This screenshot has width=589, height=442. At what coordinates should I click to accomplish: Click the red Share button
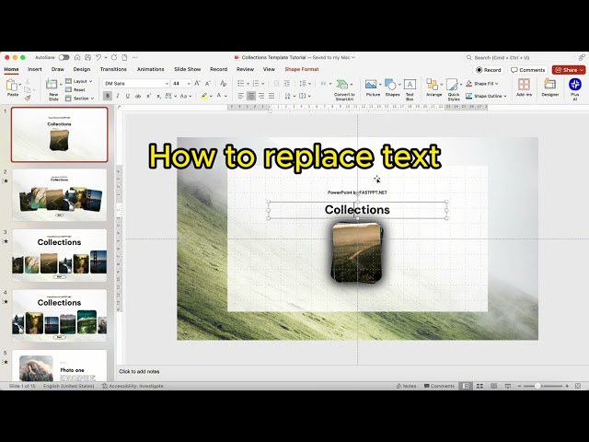(569, 70)
